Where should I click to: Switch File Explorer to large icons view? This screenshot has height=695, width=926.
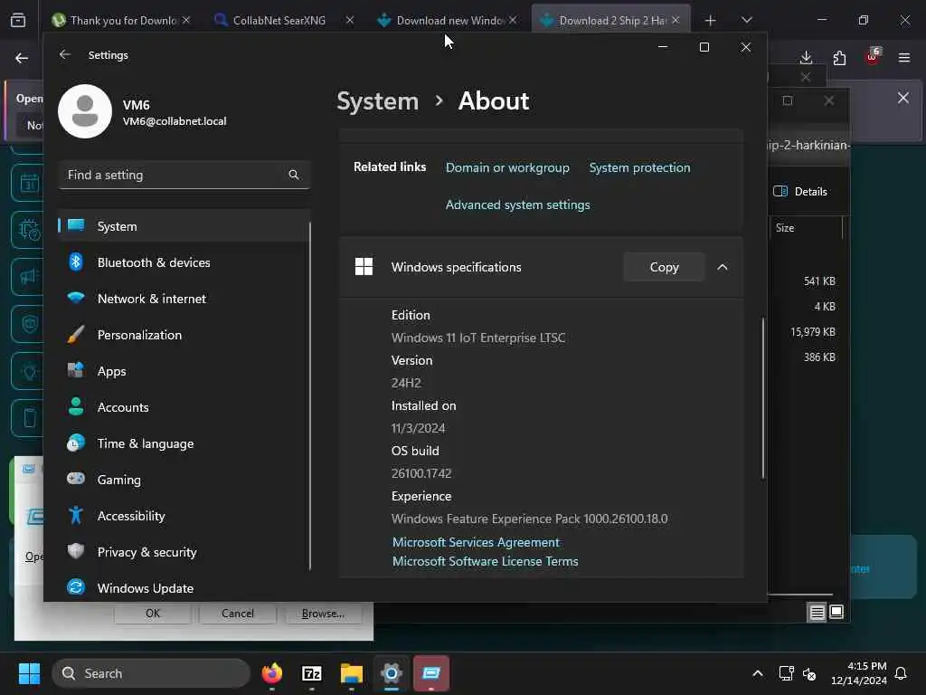coord(836,612)
